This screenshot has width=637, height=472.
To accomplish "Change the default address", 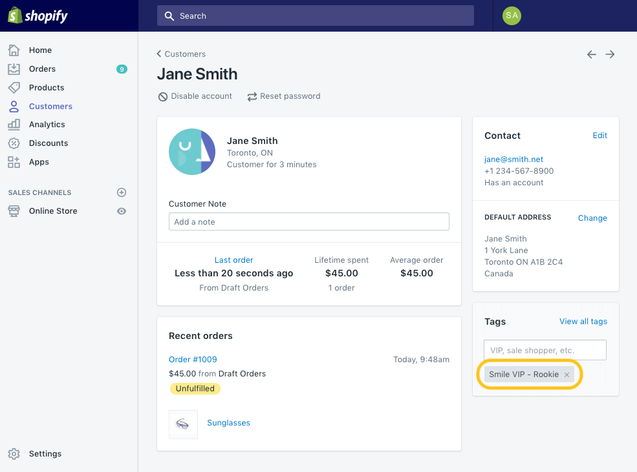I will pyautogui.click(x=592, y=218).
